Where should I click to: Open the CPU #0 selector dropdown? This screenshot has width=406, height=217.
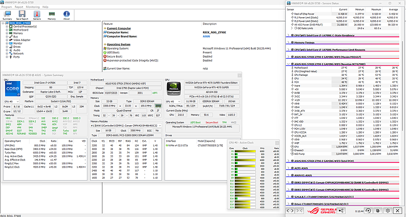12,101
